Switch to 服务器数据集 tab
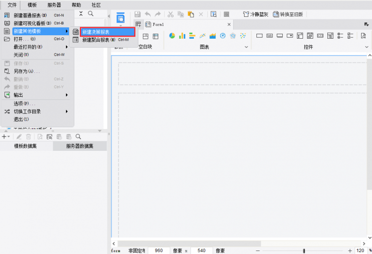 click(x=80, y=146)
